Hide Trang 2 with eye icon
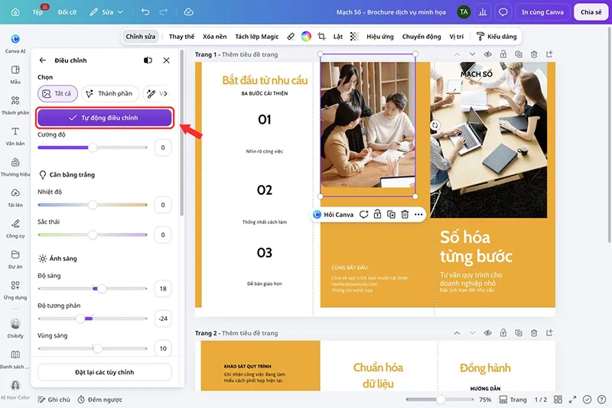Viewport: 612px width, 408px height. pyautogui.click(x=487, y=333)
